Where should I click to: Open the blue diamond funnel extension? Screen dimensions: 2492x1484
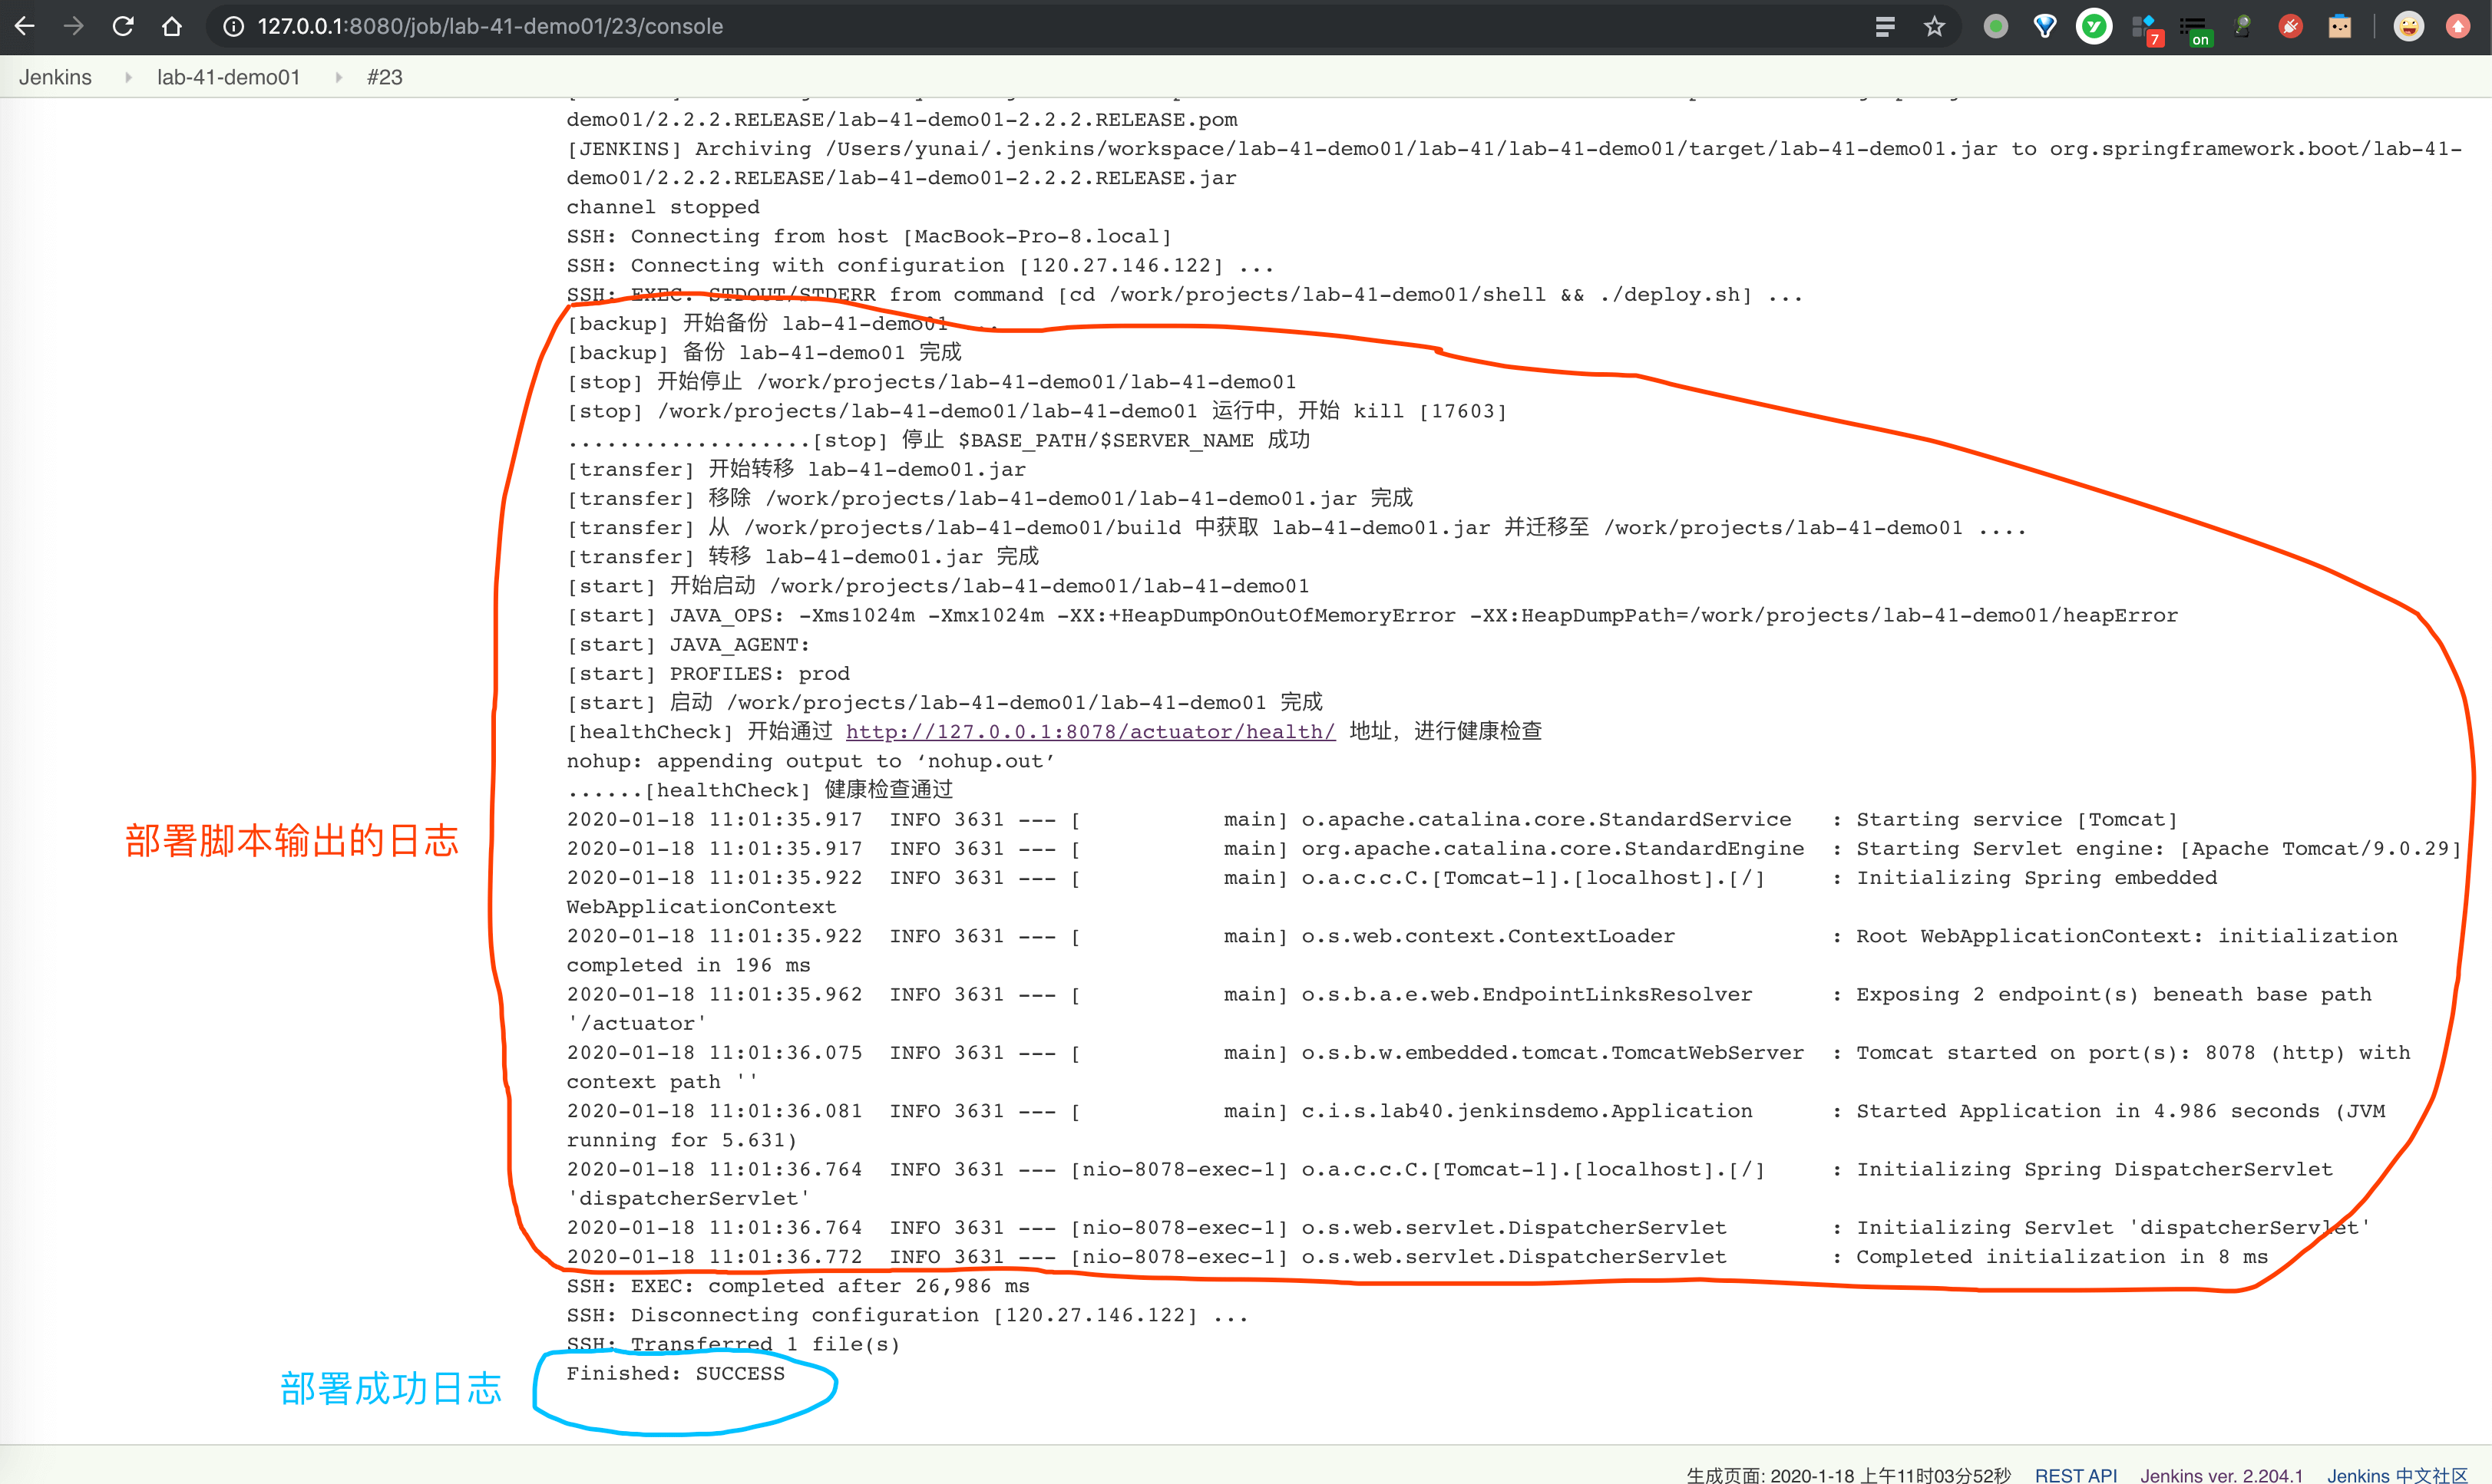(x=2045, y=26)
